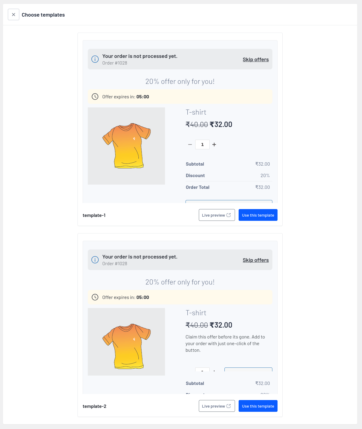Click the T-shirt image in template-2
This screenshot has height=429, width=362.
(x=126, y=342)
